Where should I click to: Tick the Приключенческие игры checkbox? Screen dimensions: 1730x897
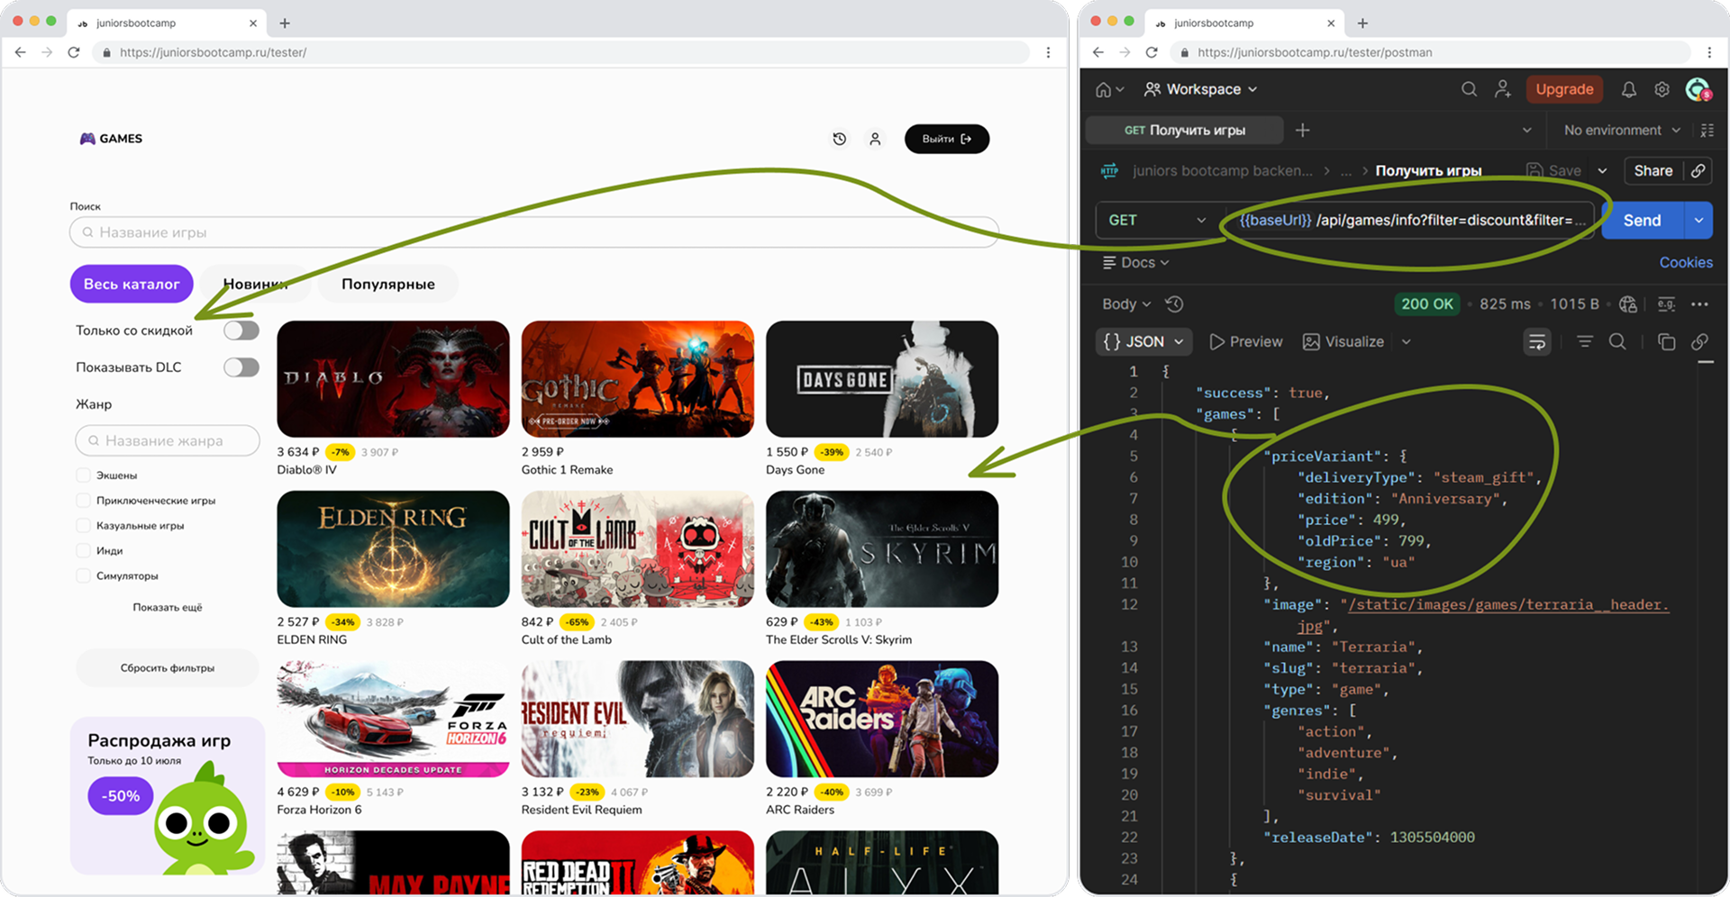pyautogui.click(x=84, y=500)
